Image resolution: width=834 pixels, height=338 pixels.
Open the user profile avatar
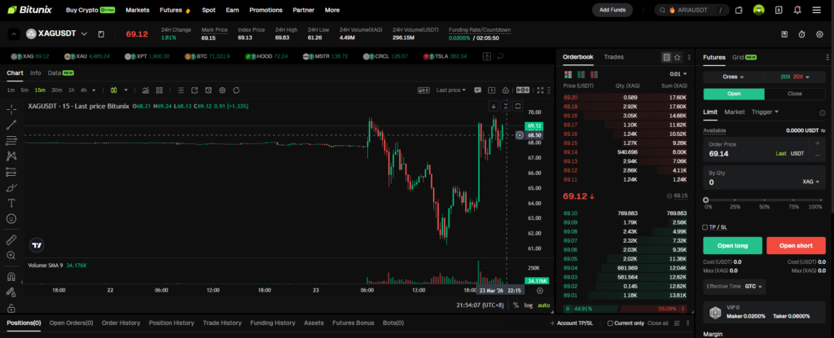point(758,10)
